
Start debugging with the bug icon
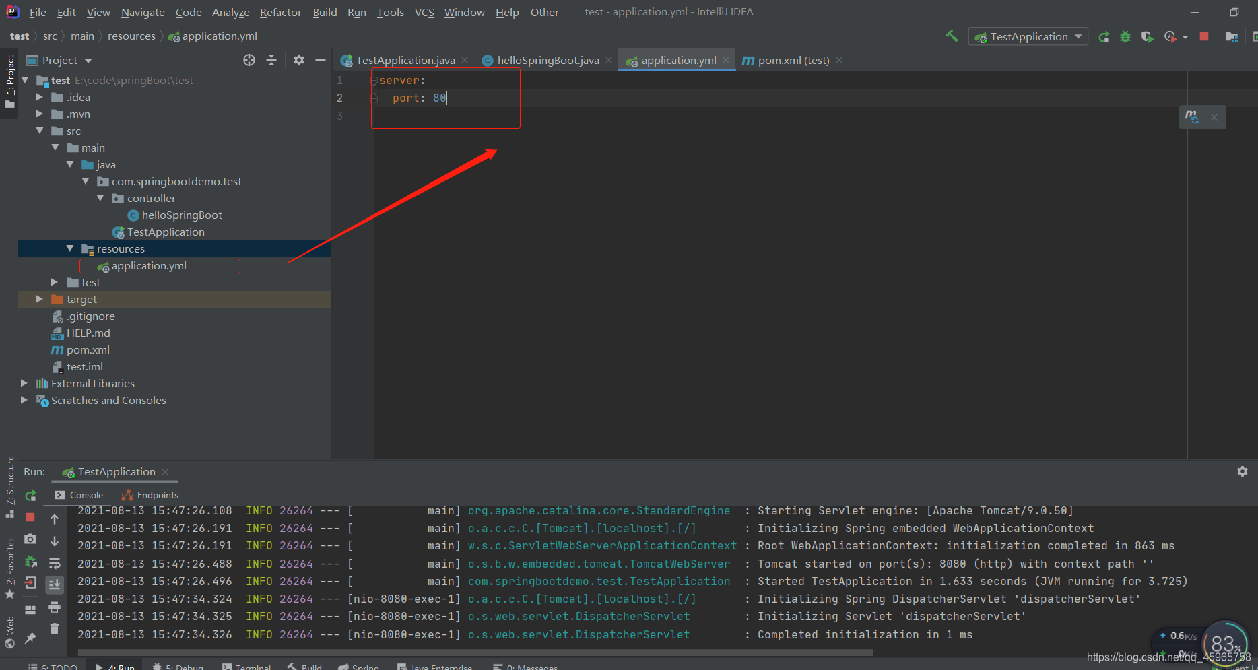click(x=1125, y=37)
